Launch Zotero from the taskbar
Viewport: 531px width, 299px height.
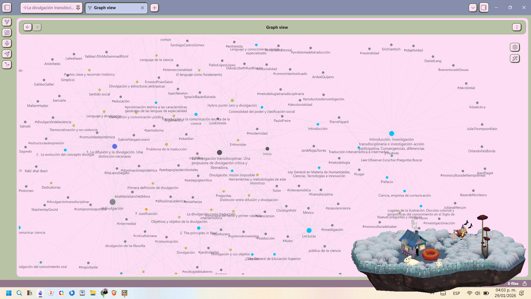(x=51, y=293)
